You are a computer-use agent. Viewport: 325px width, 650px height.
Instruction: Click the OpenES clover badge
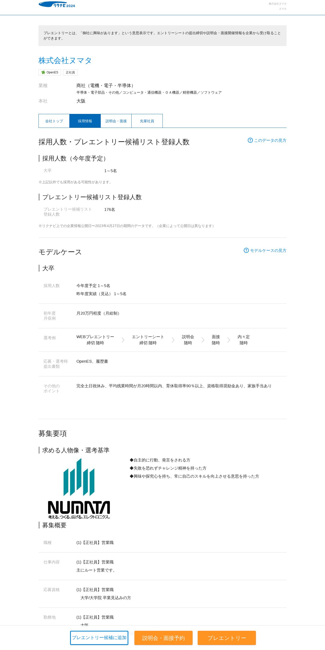50,72
